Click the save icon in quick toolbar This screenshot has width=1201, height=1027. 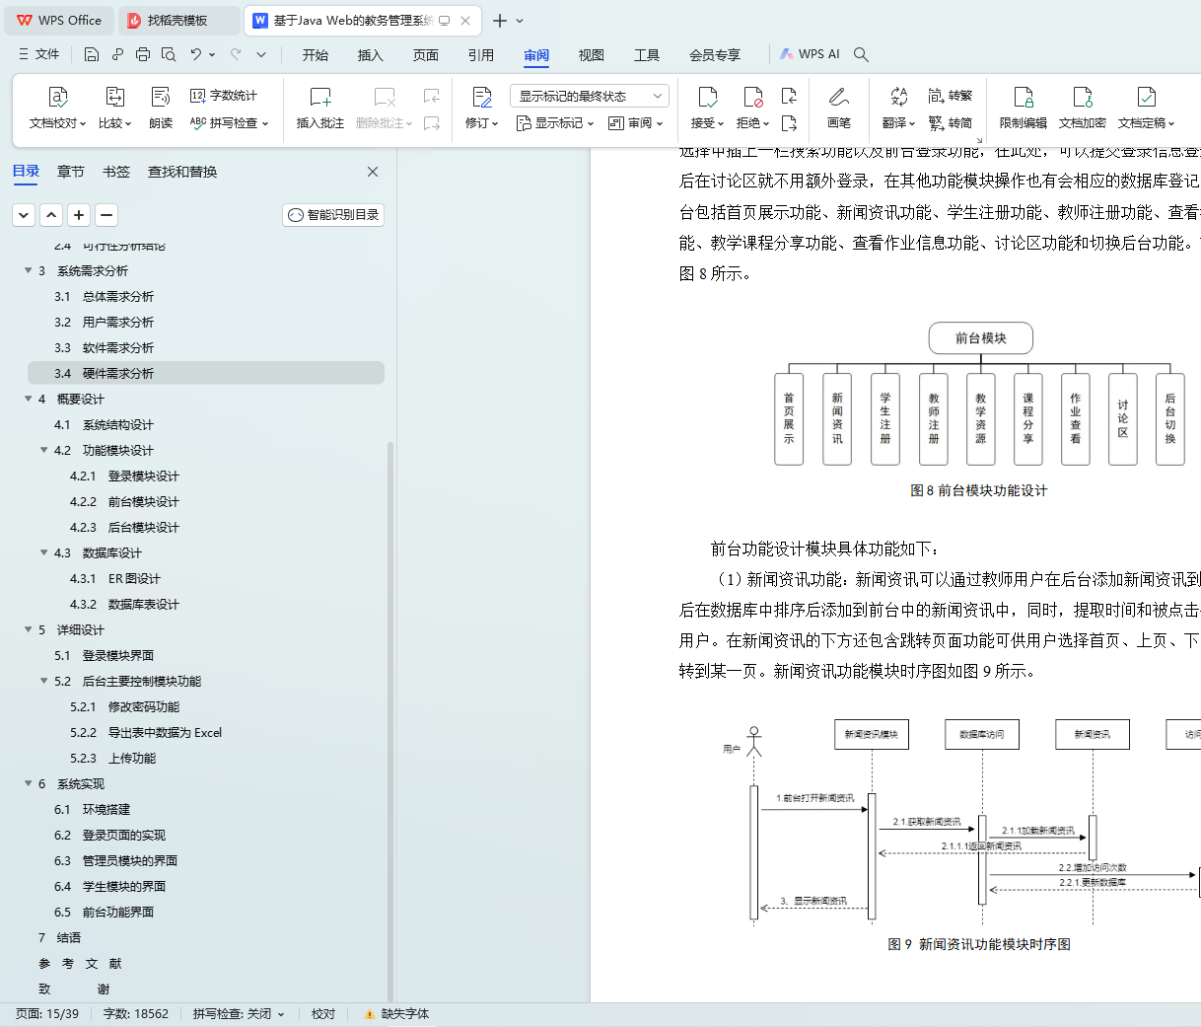[92, 54]
